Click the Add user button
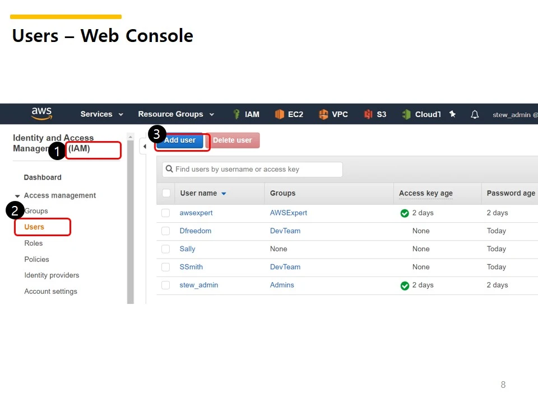The height and width of the screenshot is (403, 538). (x=180, y=140)
